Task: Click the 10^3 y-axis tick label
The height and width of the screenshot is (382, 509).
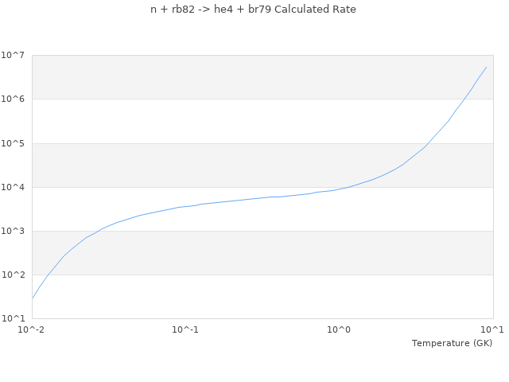Action: [x=14, y=231]
